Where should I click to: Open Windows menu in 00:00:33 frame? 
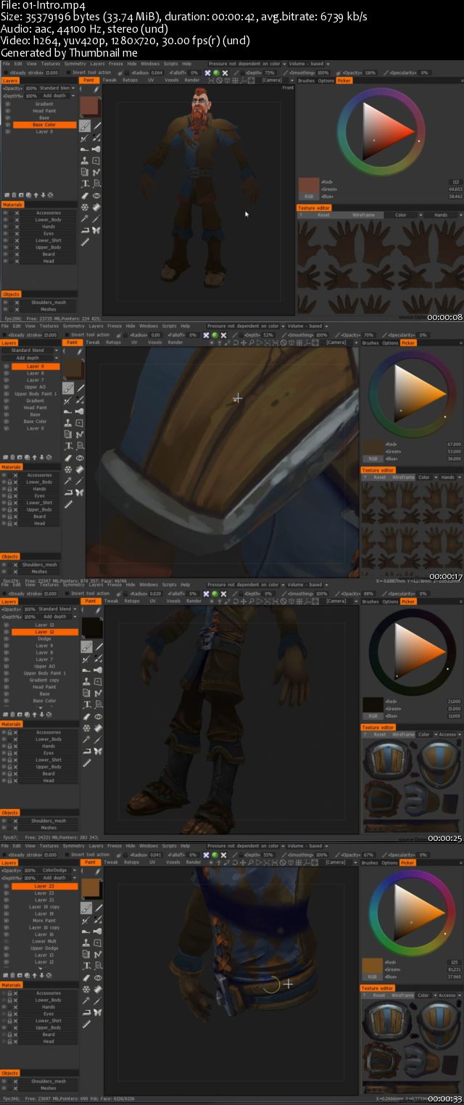149,846
